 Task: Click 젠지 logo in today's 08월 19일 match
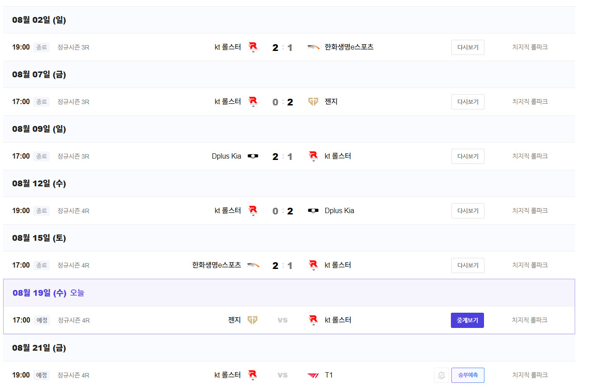(252, 320)
